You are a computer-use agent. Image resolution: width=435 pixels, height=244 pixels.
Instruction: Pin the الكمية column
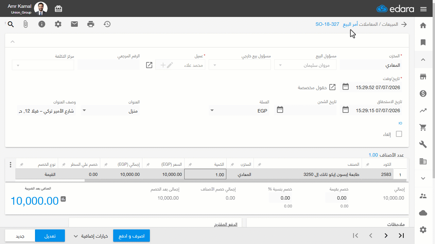click(x=190, y=164)
